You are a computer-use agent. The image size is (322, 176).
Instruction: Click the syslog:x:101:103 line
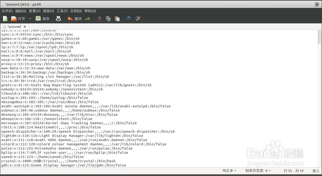point(45,98)
